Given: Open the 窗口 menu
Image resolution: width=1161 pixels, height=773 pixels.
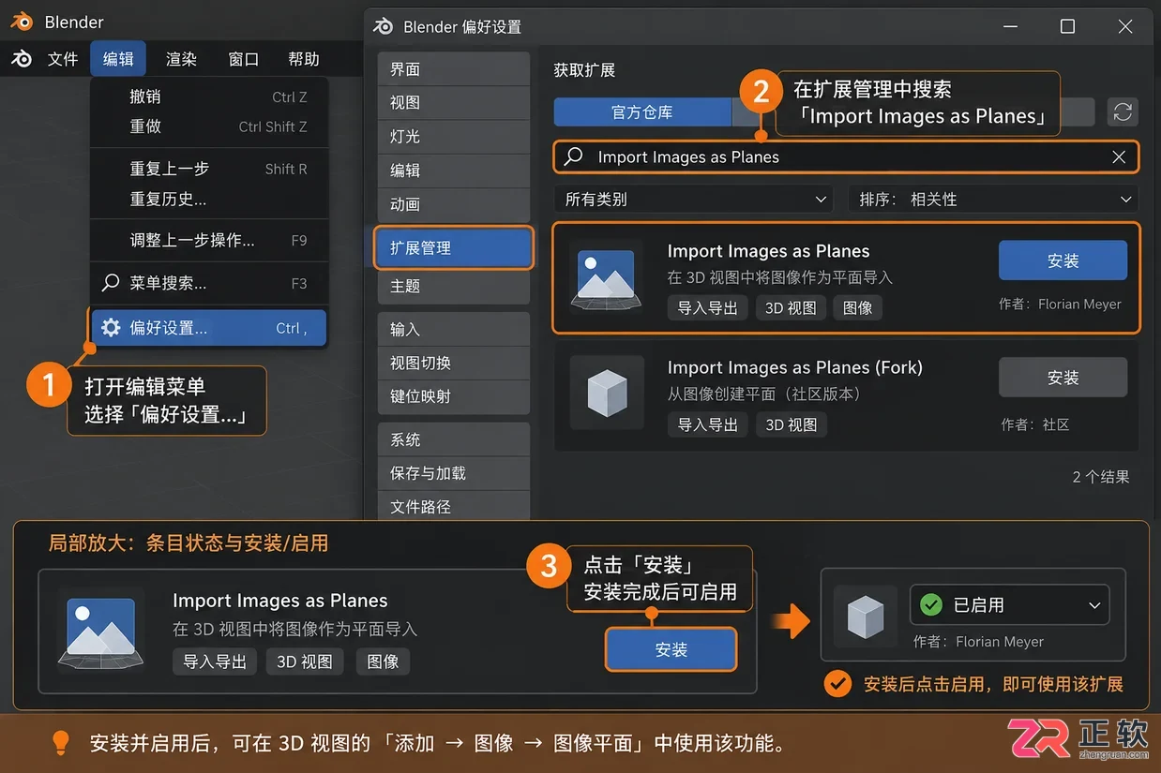Looking at the screenshot, I should coord(243,59).
